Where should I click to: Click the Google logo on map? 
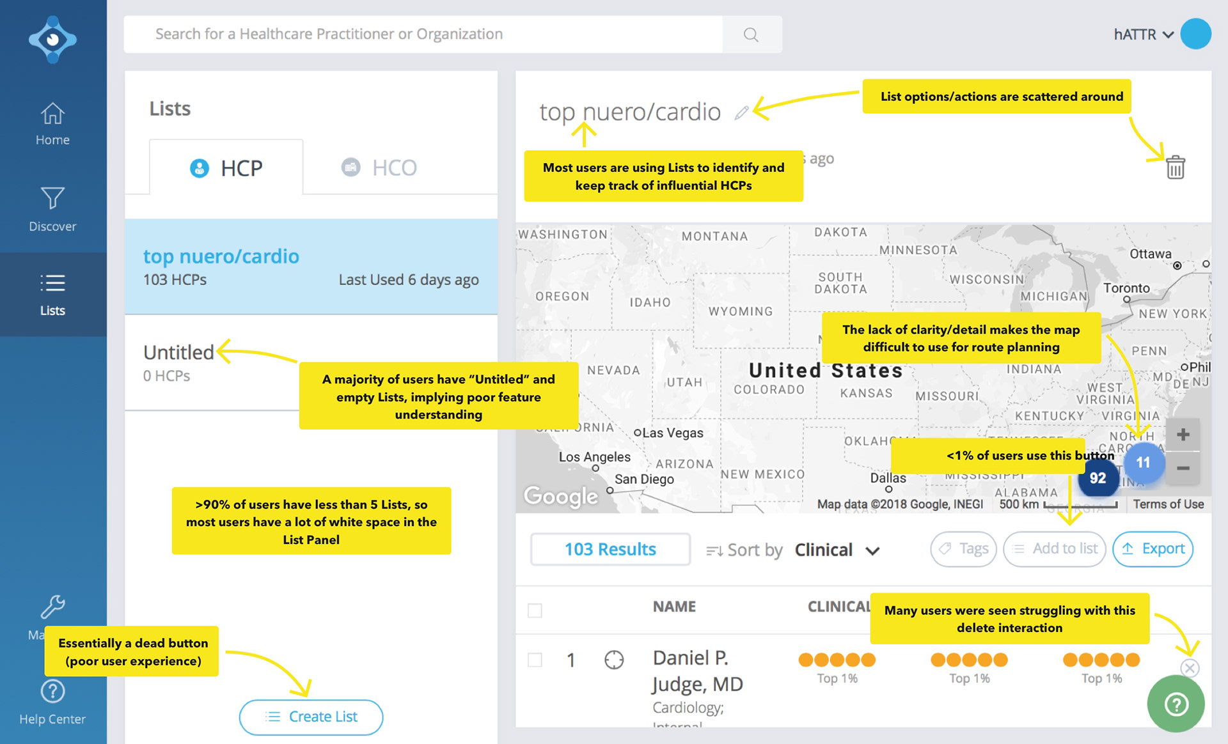561,496
